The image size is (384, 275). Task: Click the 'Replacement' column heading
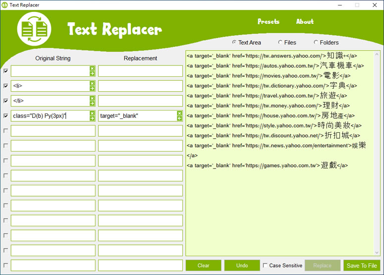click(140, 58)
